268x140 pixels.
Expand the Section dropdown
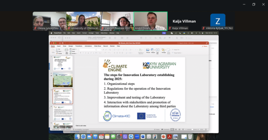click(x=74, y=53)
